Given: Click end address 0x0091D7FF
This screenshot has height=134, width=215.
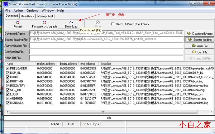Looking at the screenshot, I should tap(88, 81).
